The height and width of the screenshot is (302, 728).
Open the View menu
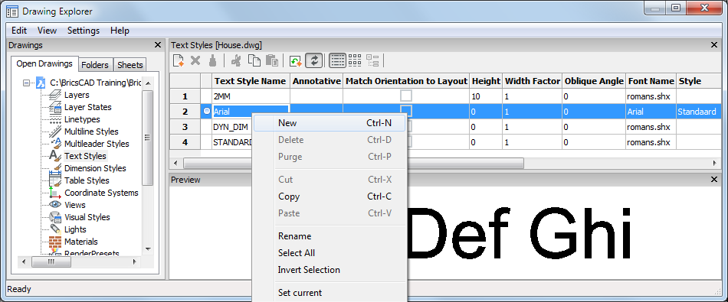point(47,31)
